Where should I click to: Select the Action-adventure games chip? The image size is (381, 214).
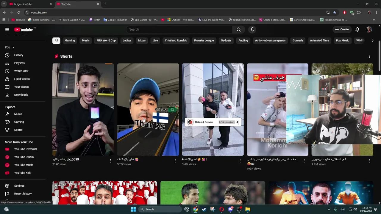(x=270, y=40)
